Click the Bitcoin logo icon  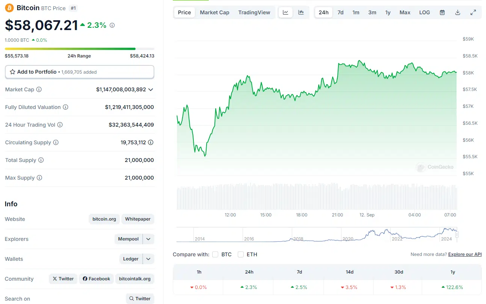tap(9, 8)
